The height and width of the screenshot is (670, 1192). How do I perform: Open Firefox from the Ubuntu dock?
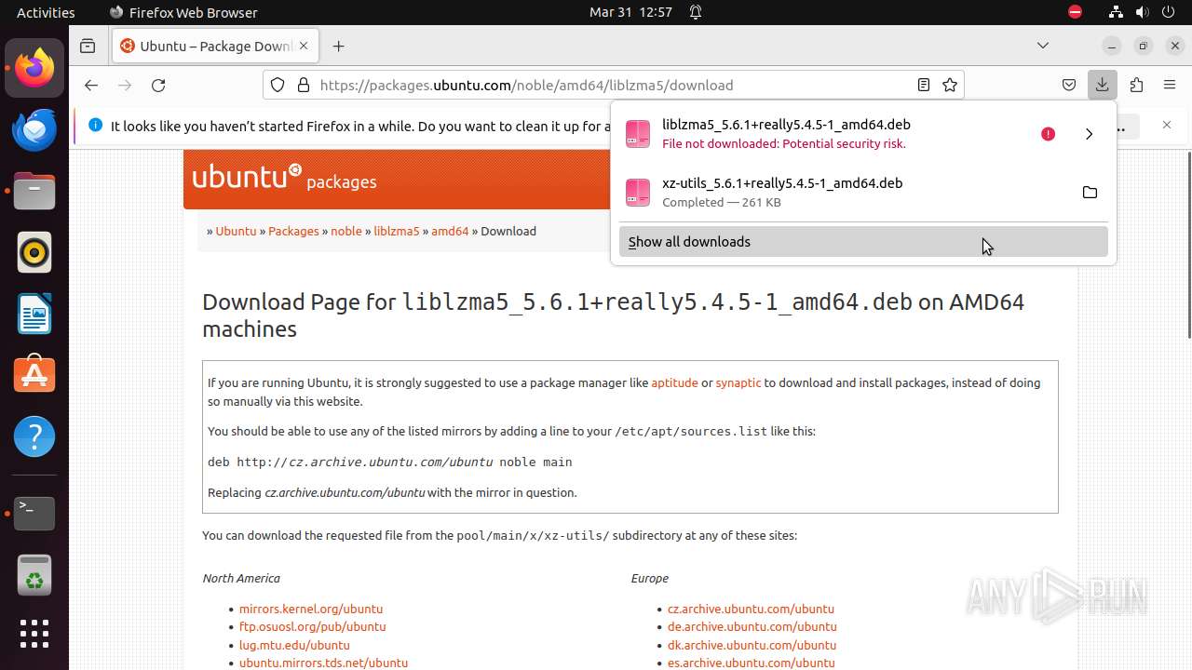34,68
